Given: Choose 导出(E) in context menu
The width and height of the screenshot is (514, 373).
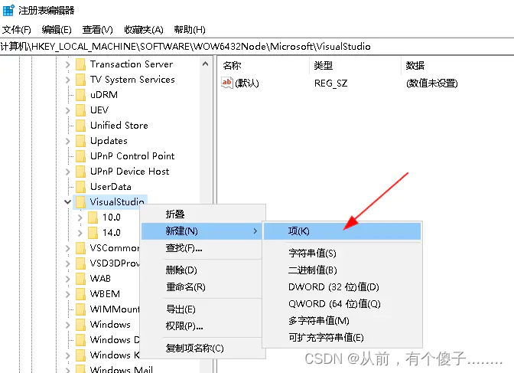Looking at the screenshot, I should [x=202, y=309].
